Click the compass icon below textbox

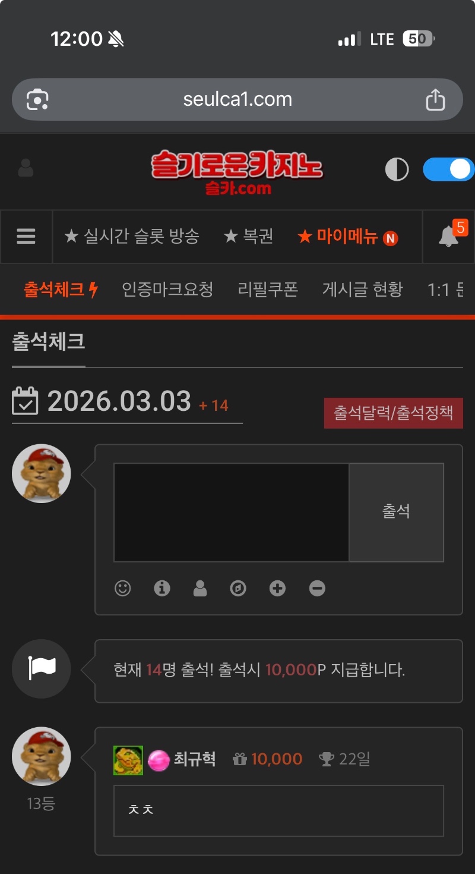tap(238, 589)
